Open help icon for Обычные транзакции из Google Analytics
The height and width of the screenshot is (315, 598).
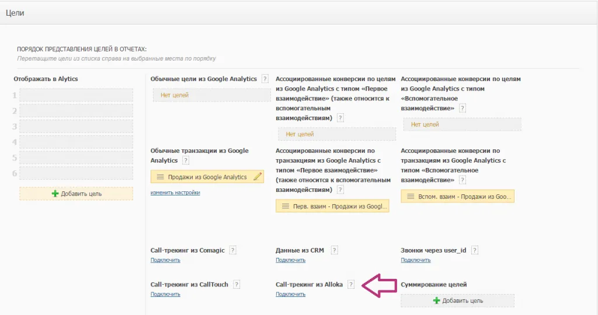click(185, 160)
